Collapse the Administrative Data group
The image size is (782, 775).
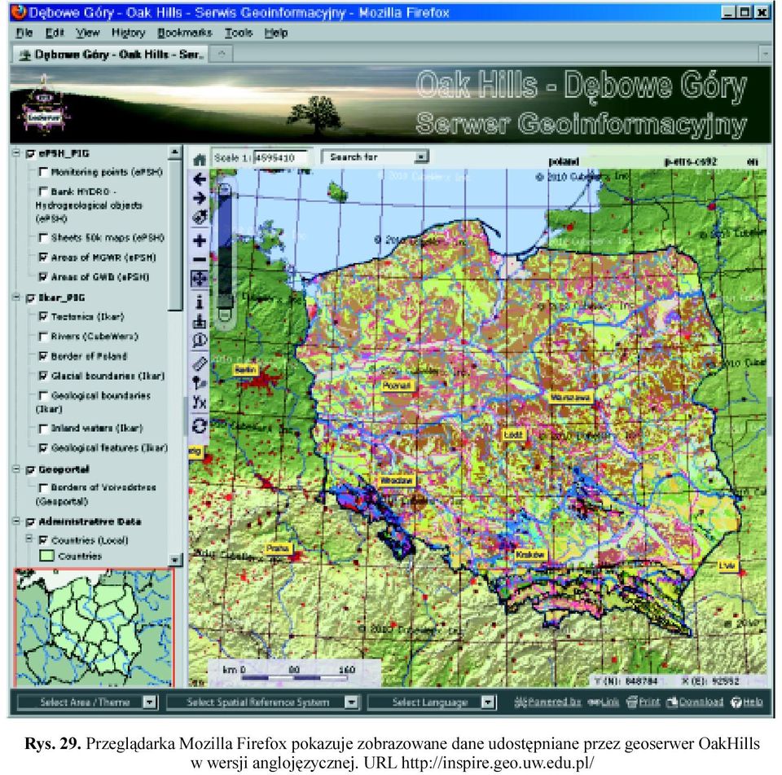[x=16, y=521]
